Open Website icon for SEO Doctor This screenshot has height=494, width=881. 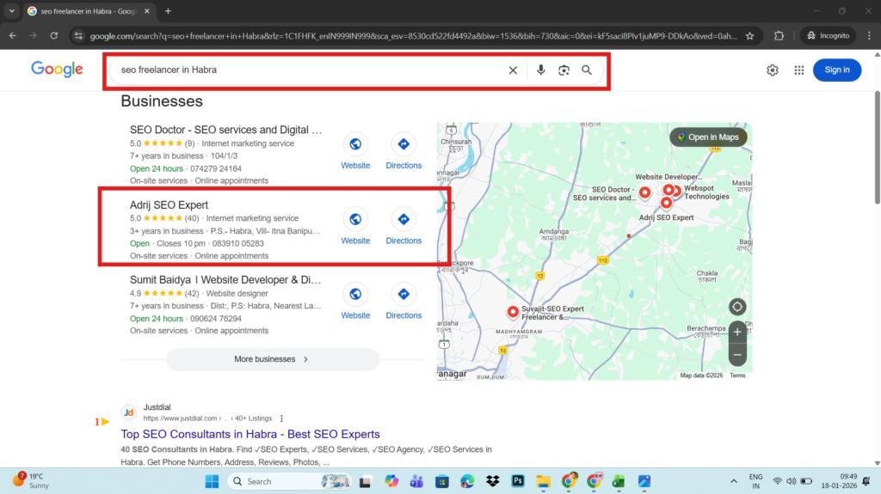pyautogui.click(x=355, y=144)
